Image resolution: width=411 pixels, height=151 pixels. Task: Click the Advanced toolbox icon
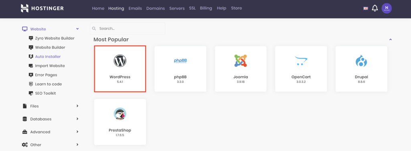(x=24, y=132)
